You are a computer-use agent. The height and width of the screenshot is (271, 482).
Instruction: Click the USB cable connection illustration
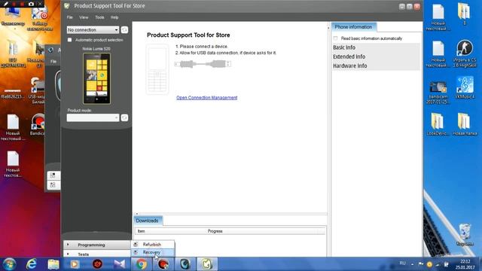[203, 64]
